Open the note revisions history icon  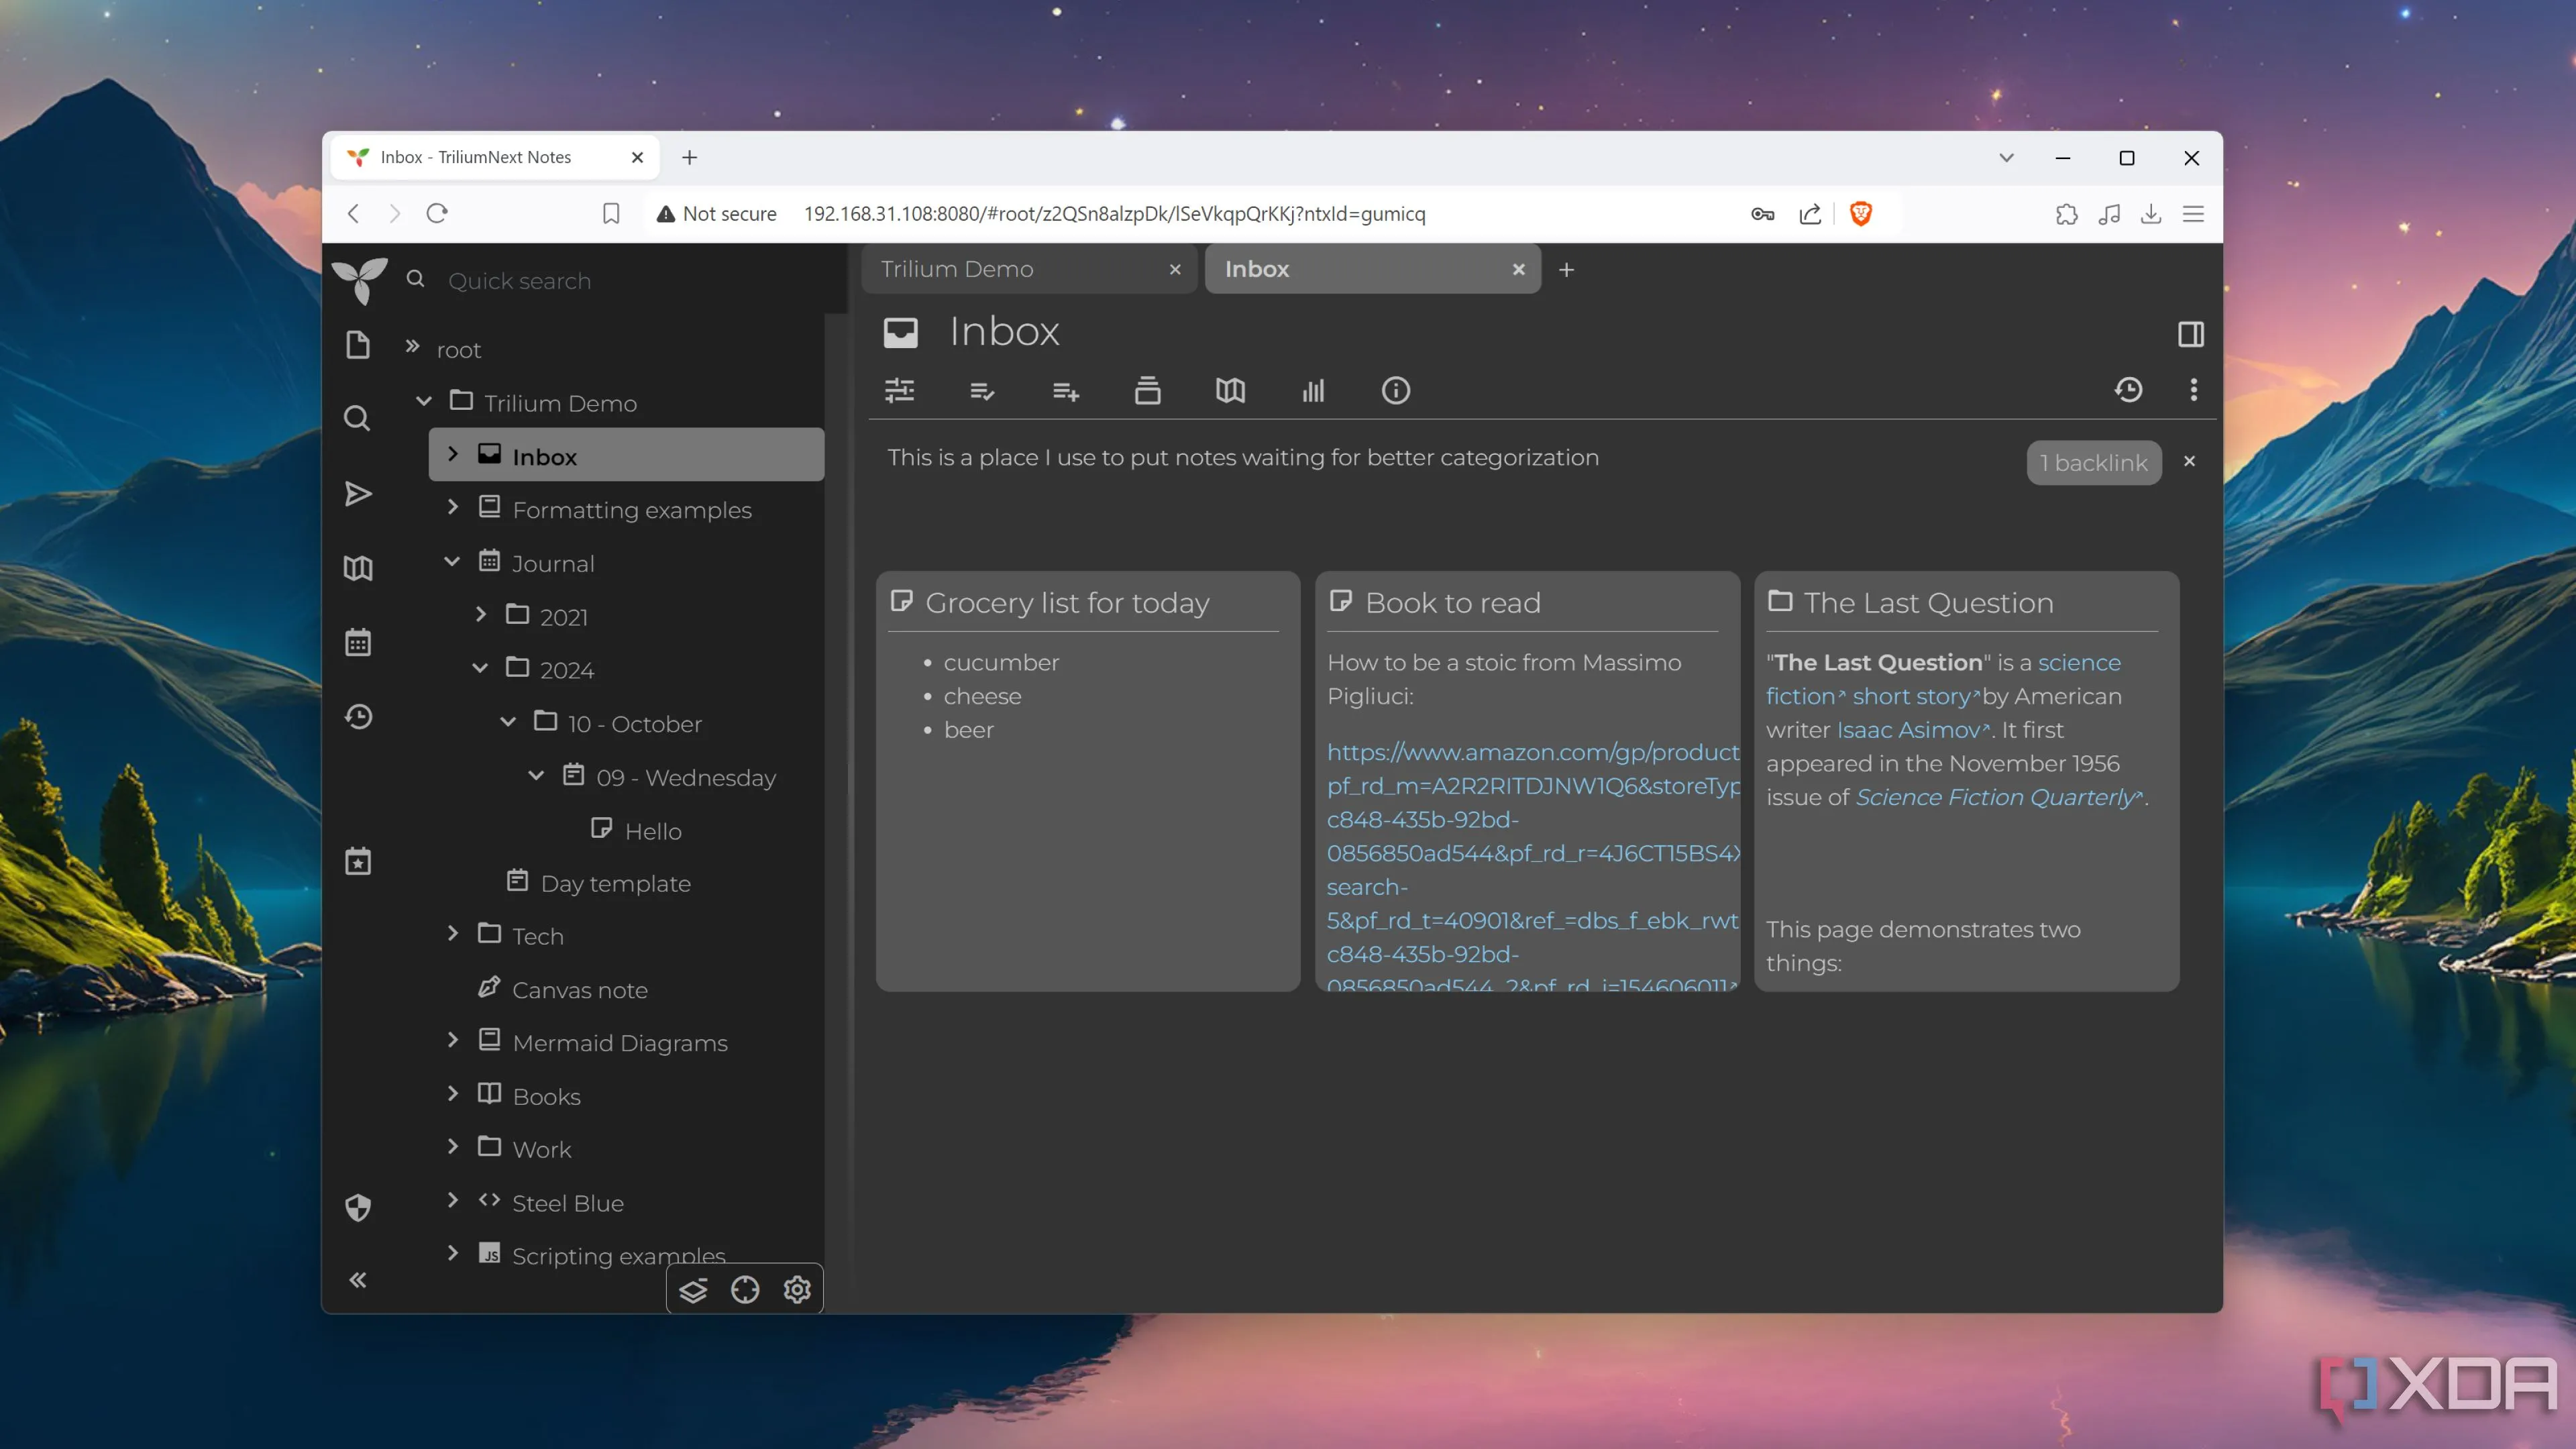coord(2128,390)
